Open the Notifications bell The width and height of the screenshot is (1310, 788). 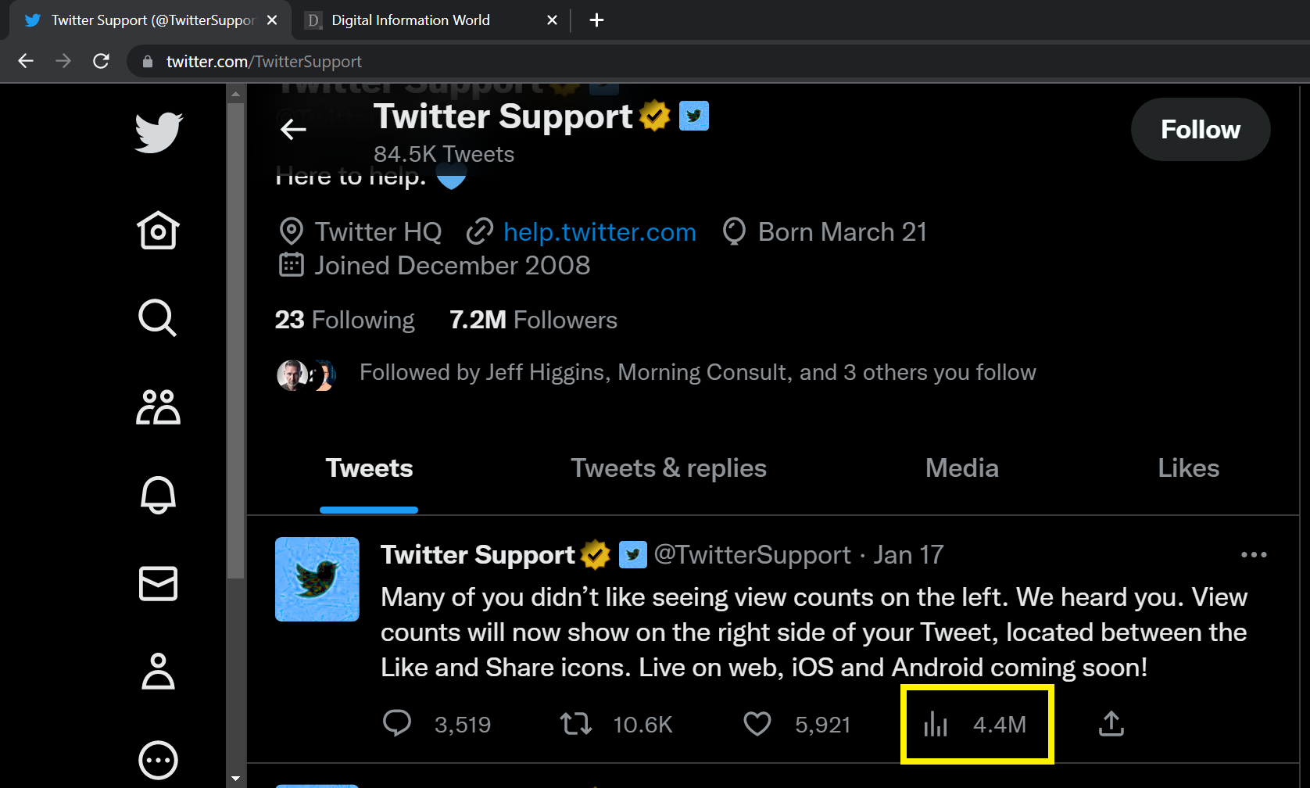tap(158, 495)
